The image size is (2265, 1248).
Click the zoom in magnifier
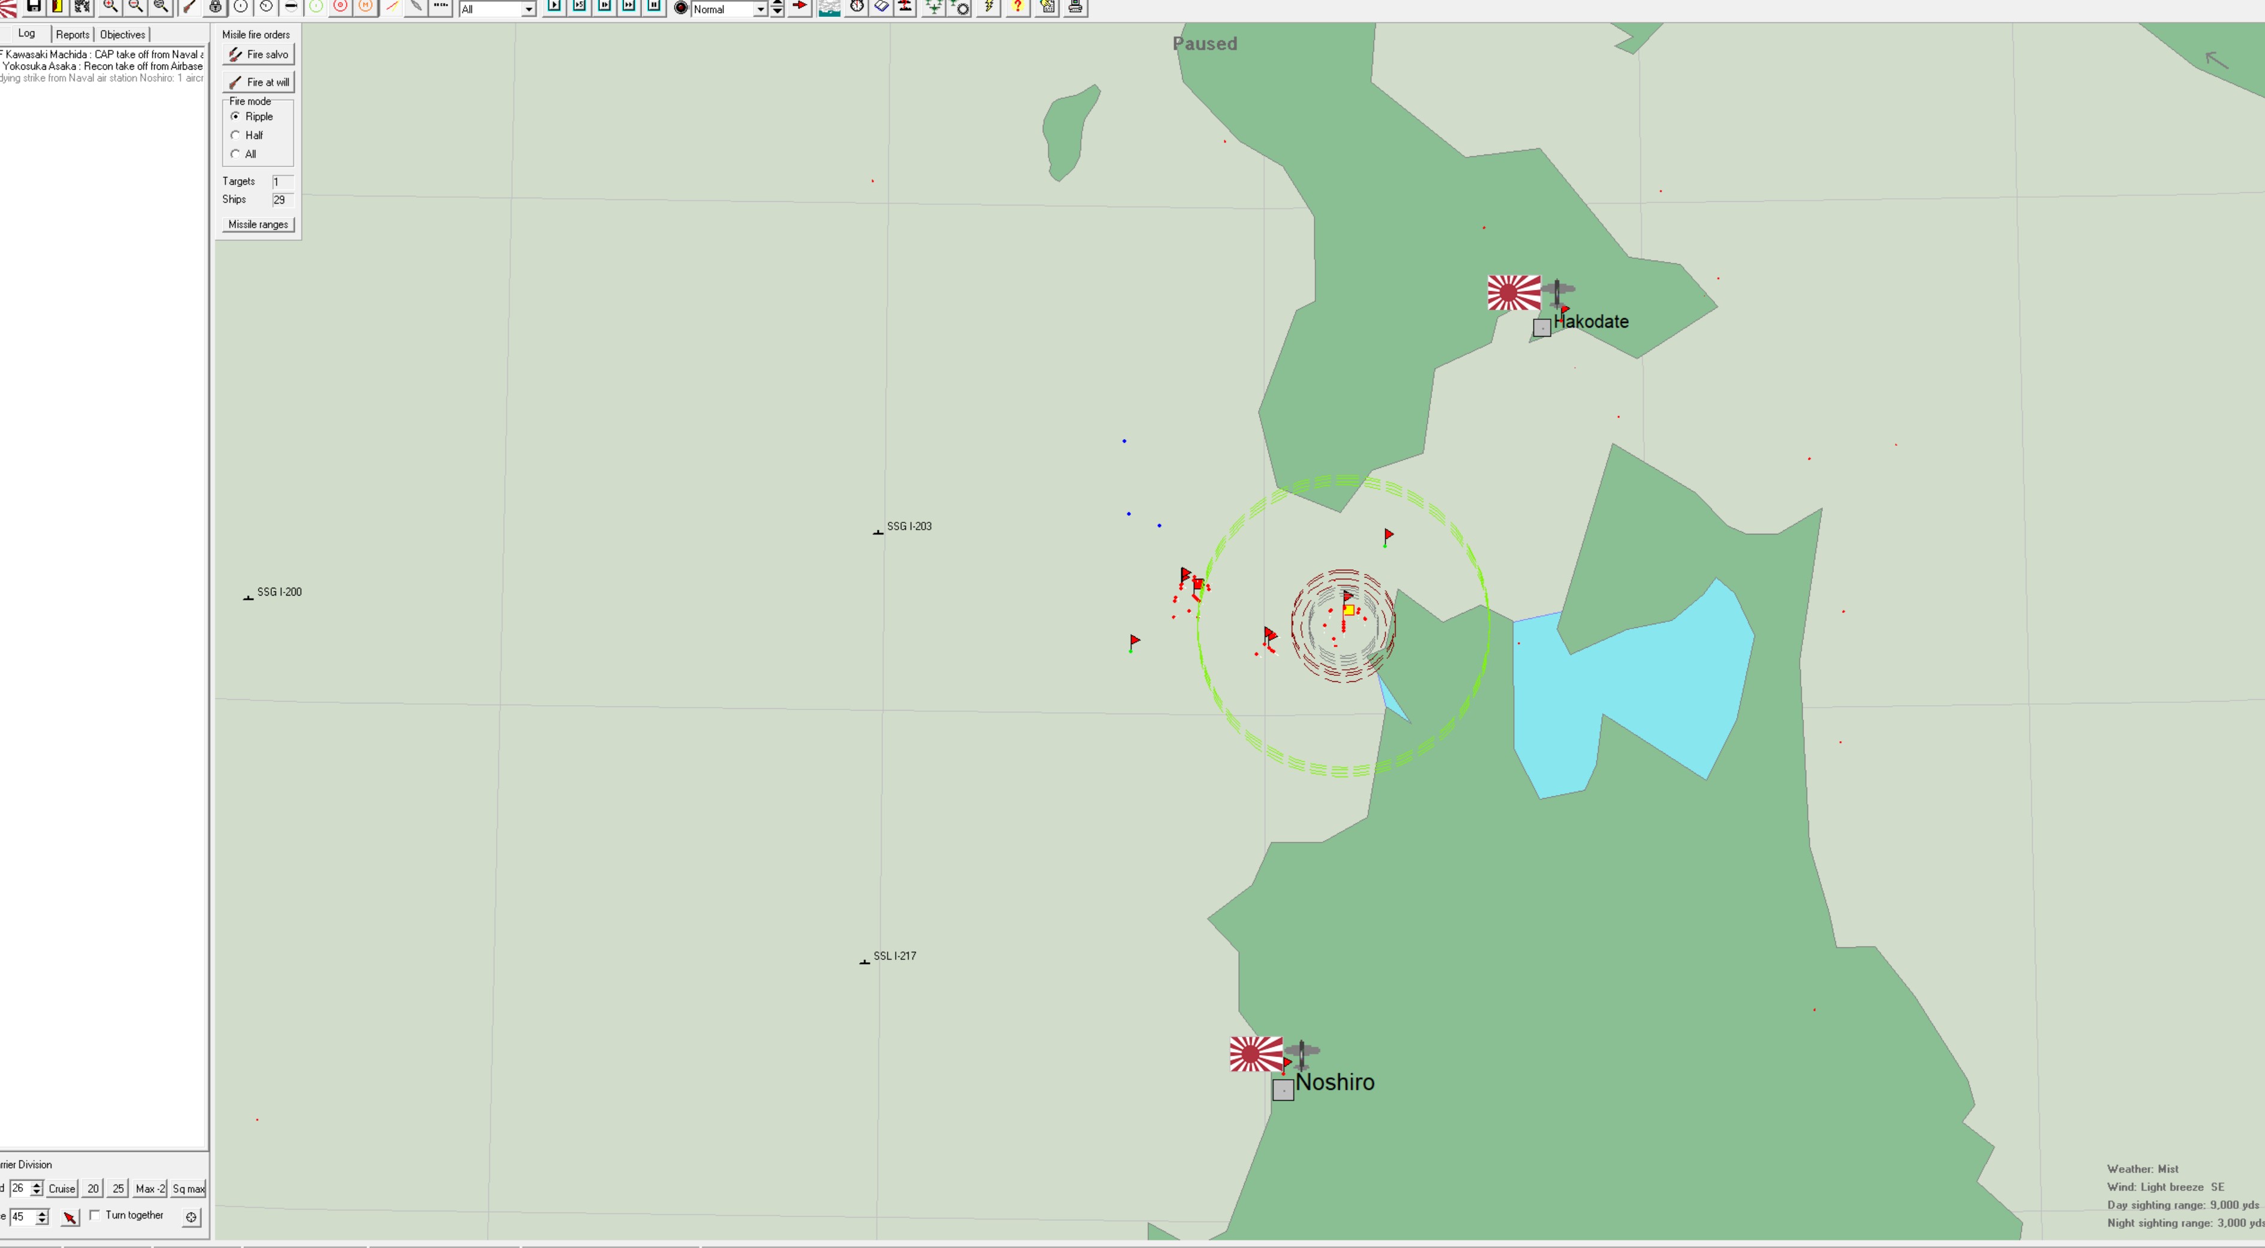(x=111, y=7)
